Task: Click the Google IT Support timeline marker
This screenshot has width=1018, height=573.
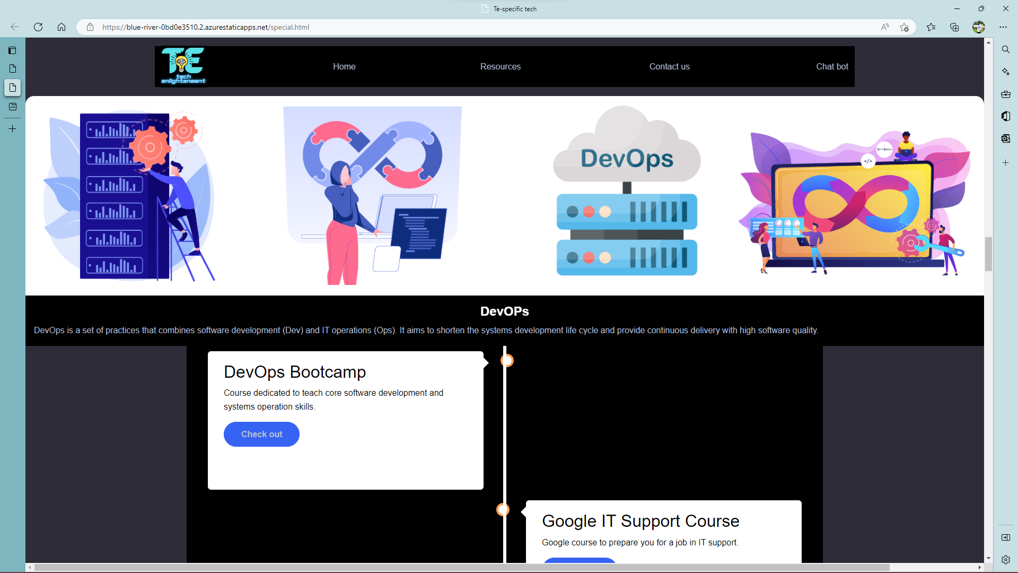Action: point(503,509)
